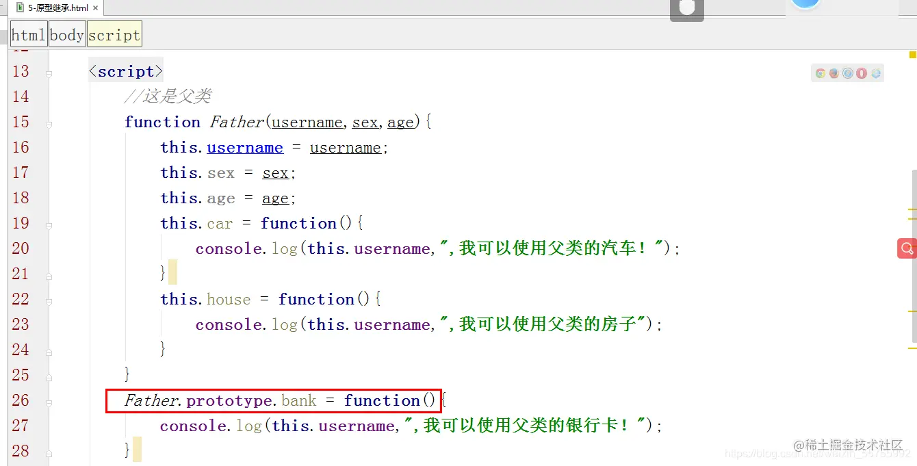
Task: Open page in Opera browser icon
Action: coord(862,73)
